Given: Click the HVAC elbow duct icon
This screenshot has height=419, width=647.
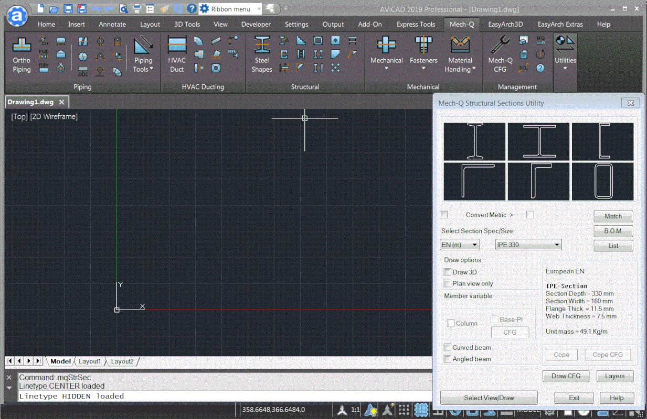Looking at the screenshot, I should [198, 41].
